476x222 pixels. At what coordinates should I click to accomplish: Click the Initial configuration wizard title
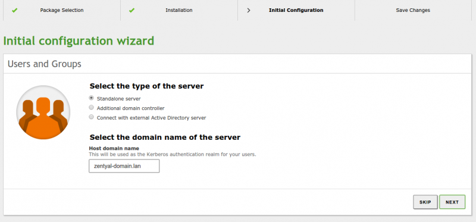(79, 40)
